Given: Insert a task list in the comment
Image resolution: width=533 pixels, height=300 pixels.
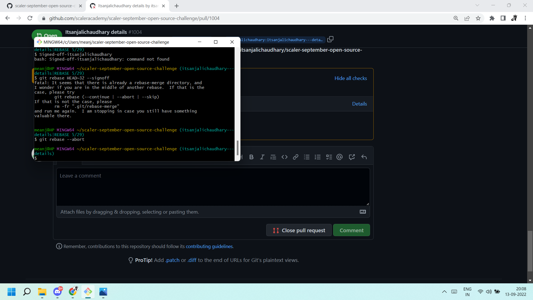Looking at the screenshot, I should coord(329,157).
